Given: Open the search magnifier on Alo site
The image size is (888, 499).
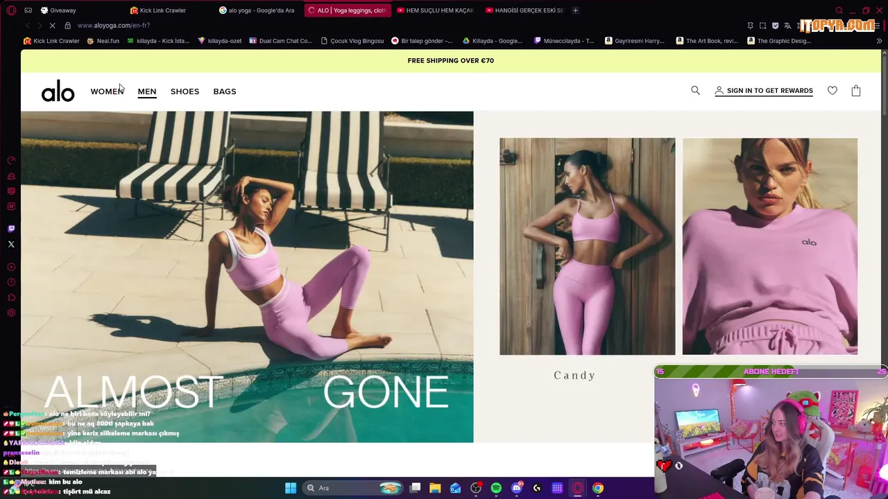Looking at the screenshot, I should pyautogui.click(x=695, y=90).
